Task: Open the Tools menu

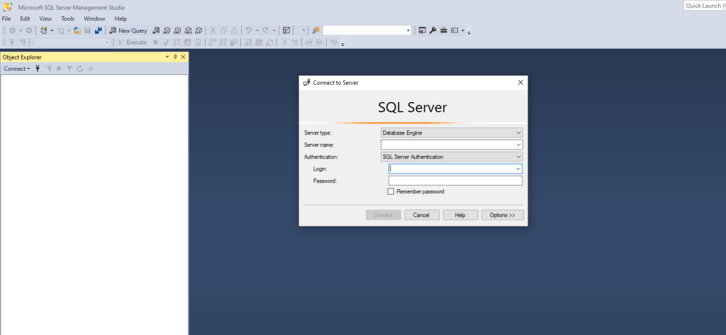Action: pos(67,18)
